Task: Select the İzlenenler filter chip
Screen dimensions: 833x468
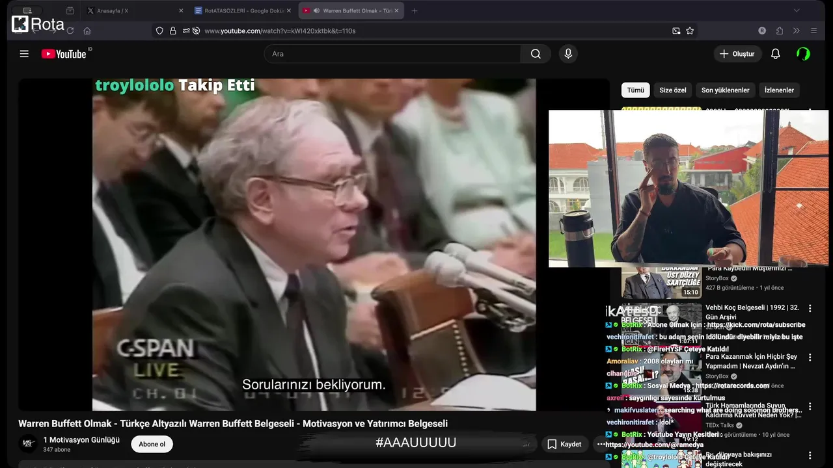Action: click(779, 90)
